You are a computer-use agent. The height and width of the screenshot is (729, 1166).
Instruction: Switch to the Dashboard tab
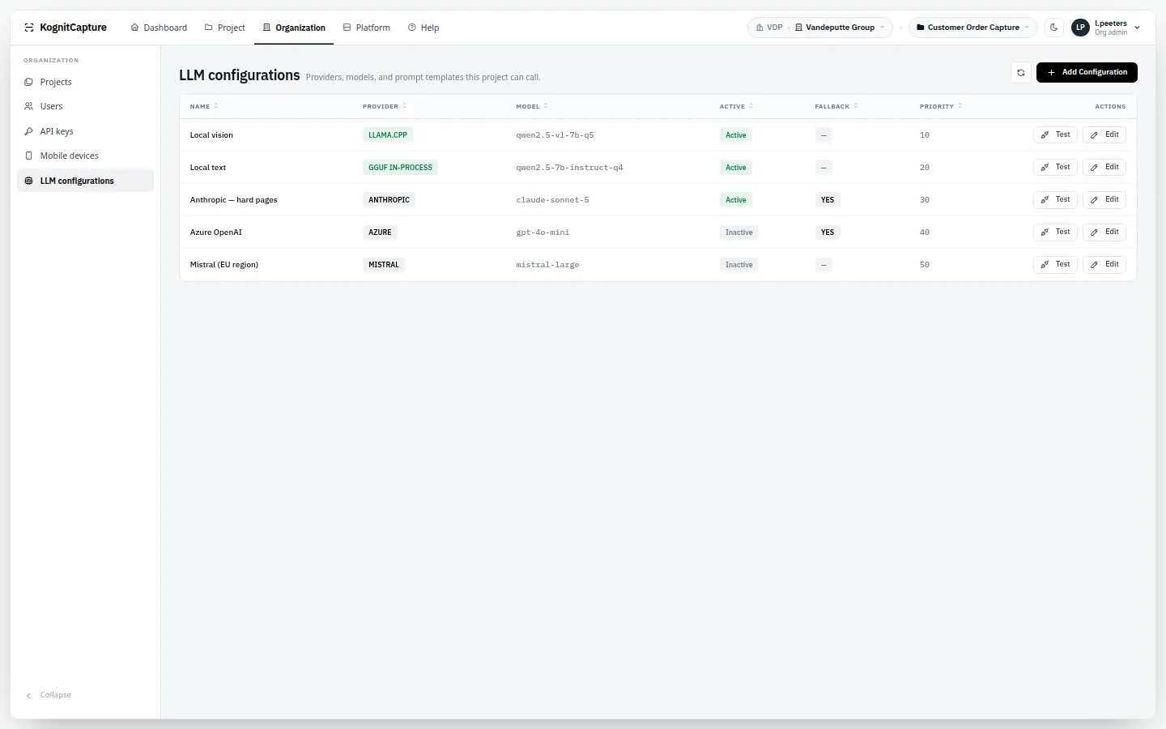coord(159,28)
